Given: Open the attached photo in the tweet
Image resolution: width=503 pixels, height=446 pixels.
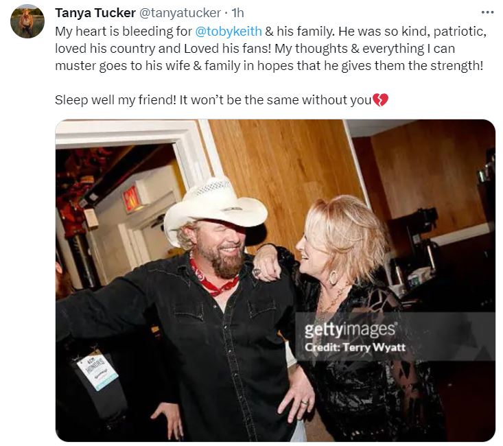Looking at the screenshot, I should [275, 281].
